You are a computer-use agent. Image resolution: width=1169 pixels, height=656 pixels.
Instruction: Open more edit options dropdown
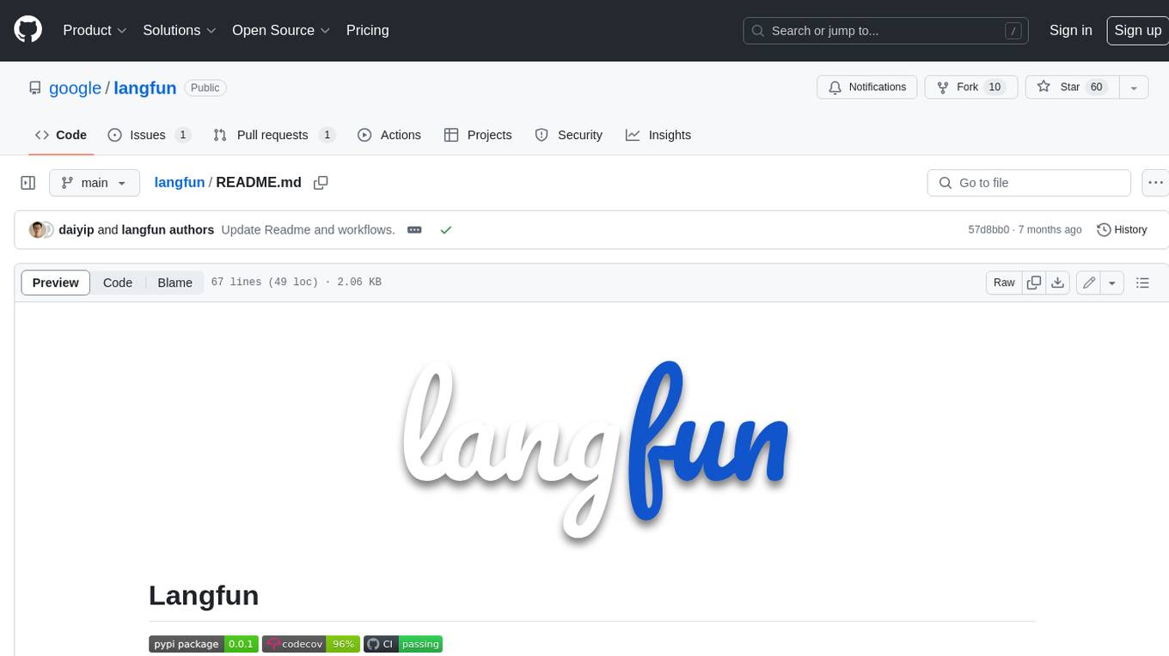[x=1112, y=282]
